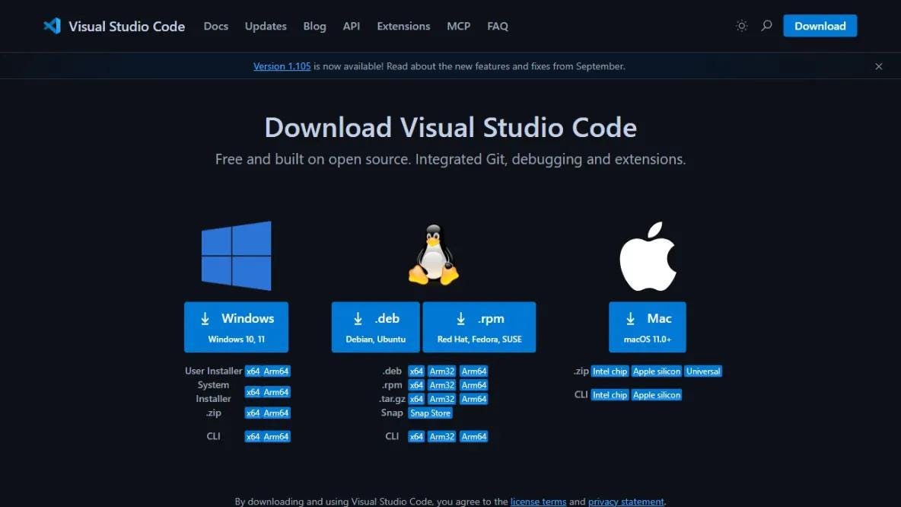This screenshot has height=507, width=901.
Task: Select Windows CLI x64 download
Action: click(253, 436)
